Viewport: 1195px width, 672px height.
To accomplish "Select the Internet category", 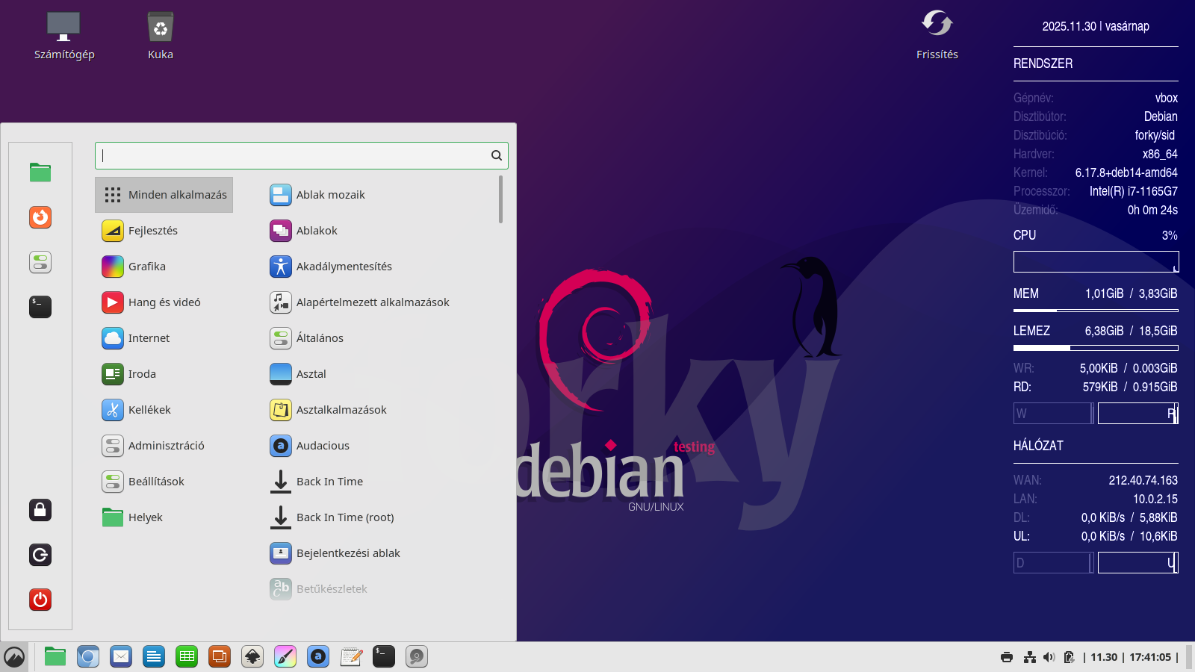I will tap(149, 338).
